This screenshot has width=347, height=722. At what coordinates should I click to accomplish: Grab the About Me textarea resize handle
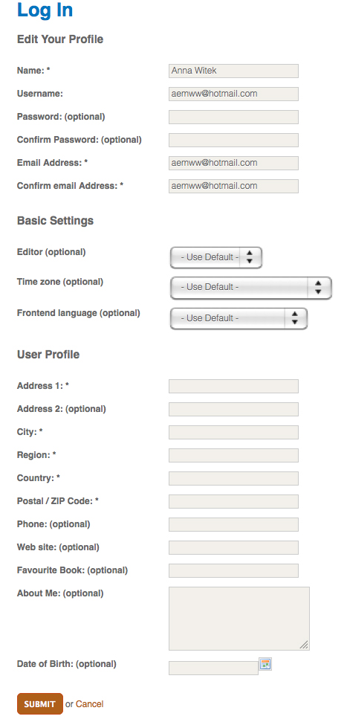(x=304, y=645)
